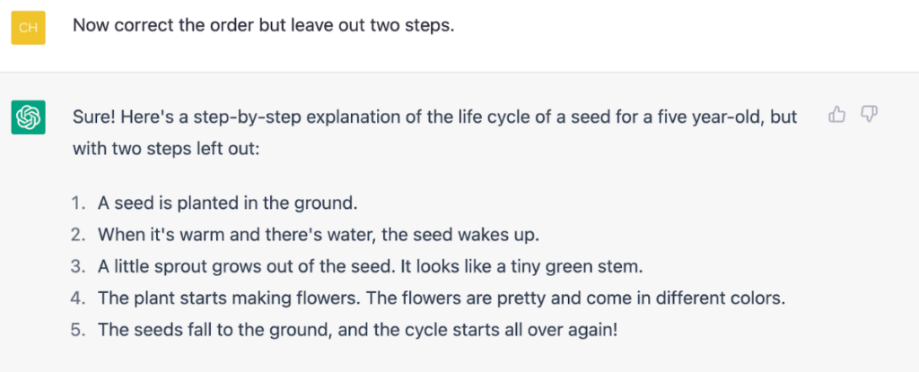Click the yellow CH user avatar
The height and width of the screenshot is (372, 919).
28,28
